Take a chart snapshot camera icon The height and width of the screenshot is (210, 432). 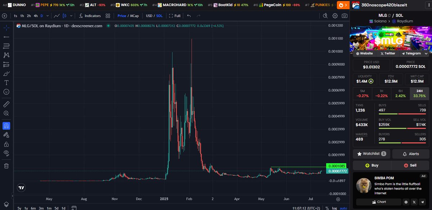click(x=345, y=16)
